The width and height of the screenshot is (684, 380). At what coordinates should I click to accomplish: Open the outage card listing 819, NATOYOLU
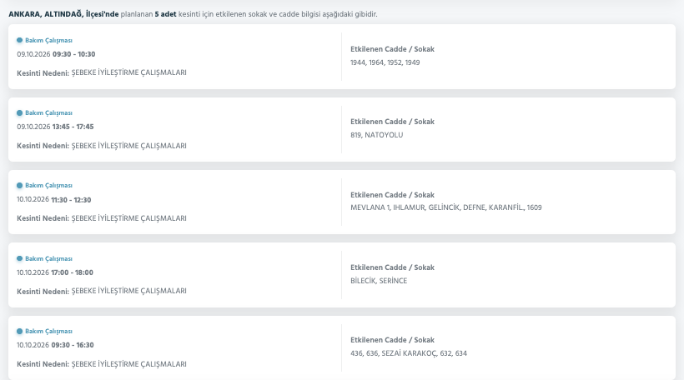[x=341, y=129]
